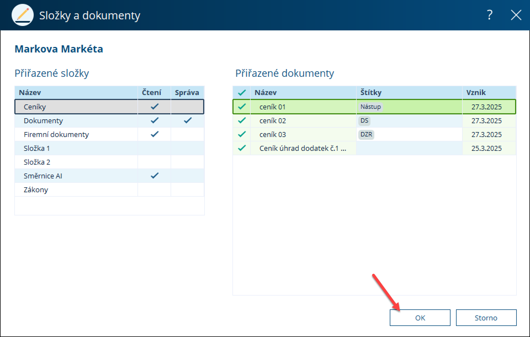Viewport: 530px width, 337px height.
Task: Select the Firemní dokumenty folder row
Action: (56, 135)
